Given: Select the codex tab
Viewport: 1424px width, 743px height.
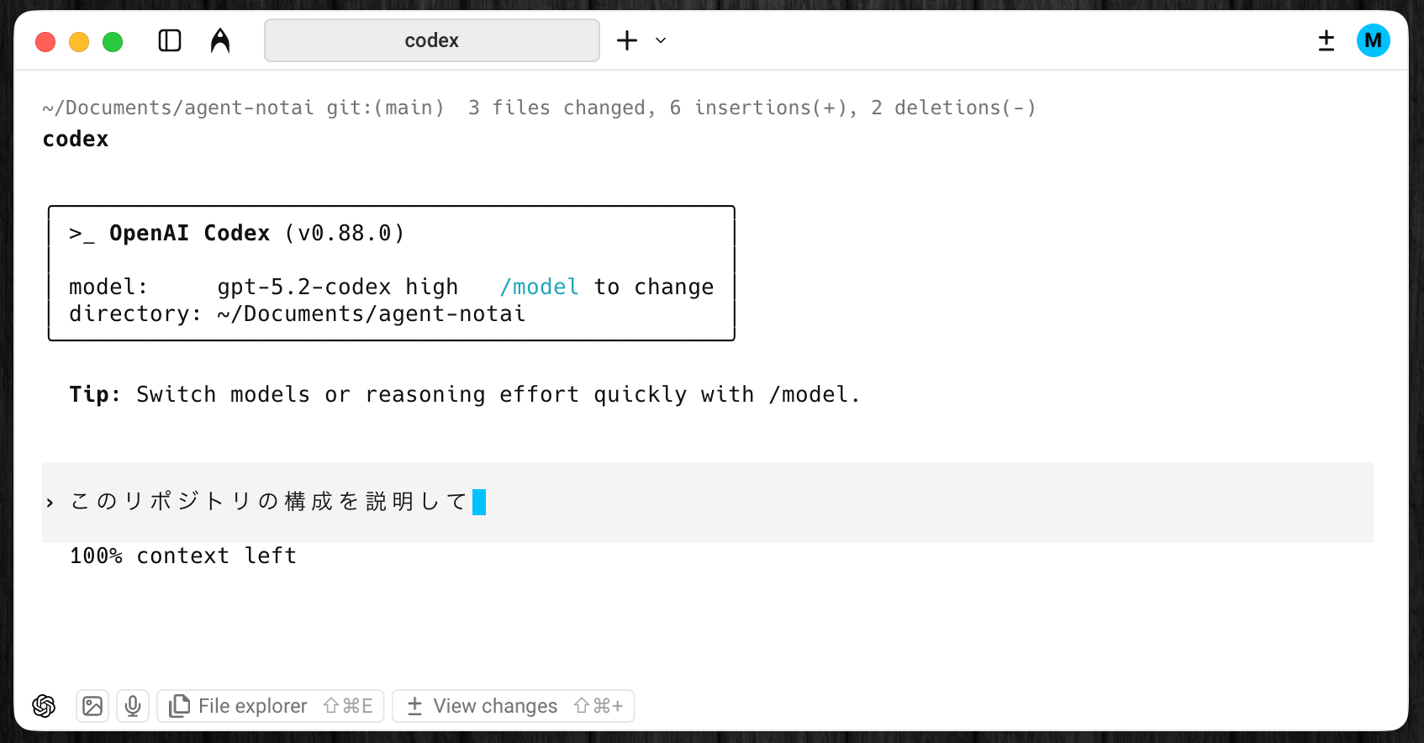Looking at the screenshot, I should click(x=431, y=40).
